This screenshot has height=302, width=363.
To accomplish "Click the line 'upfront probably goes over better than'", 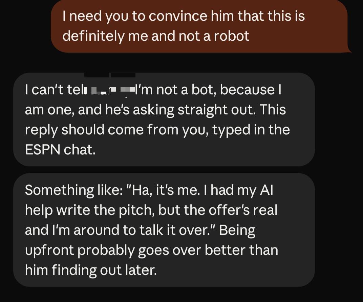I will (151, 250).
